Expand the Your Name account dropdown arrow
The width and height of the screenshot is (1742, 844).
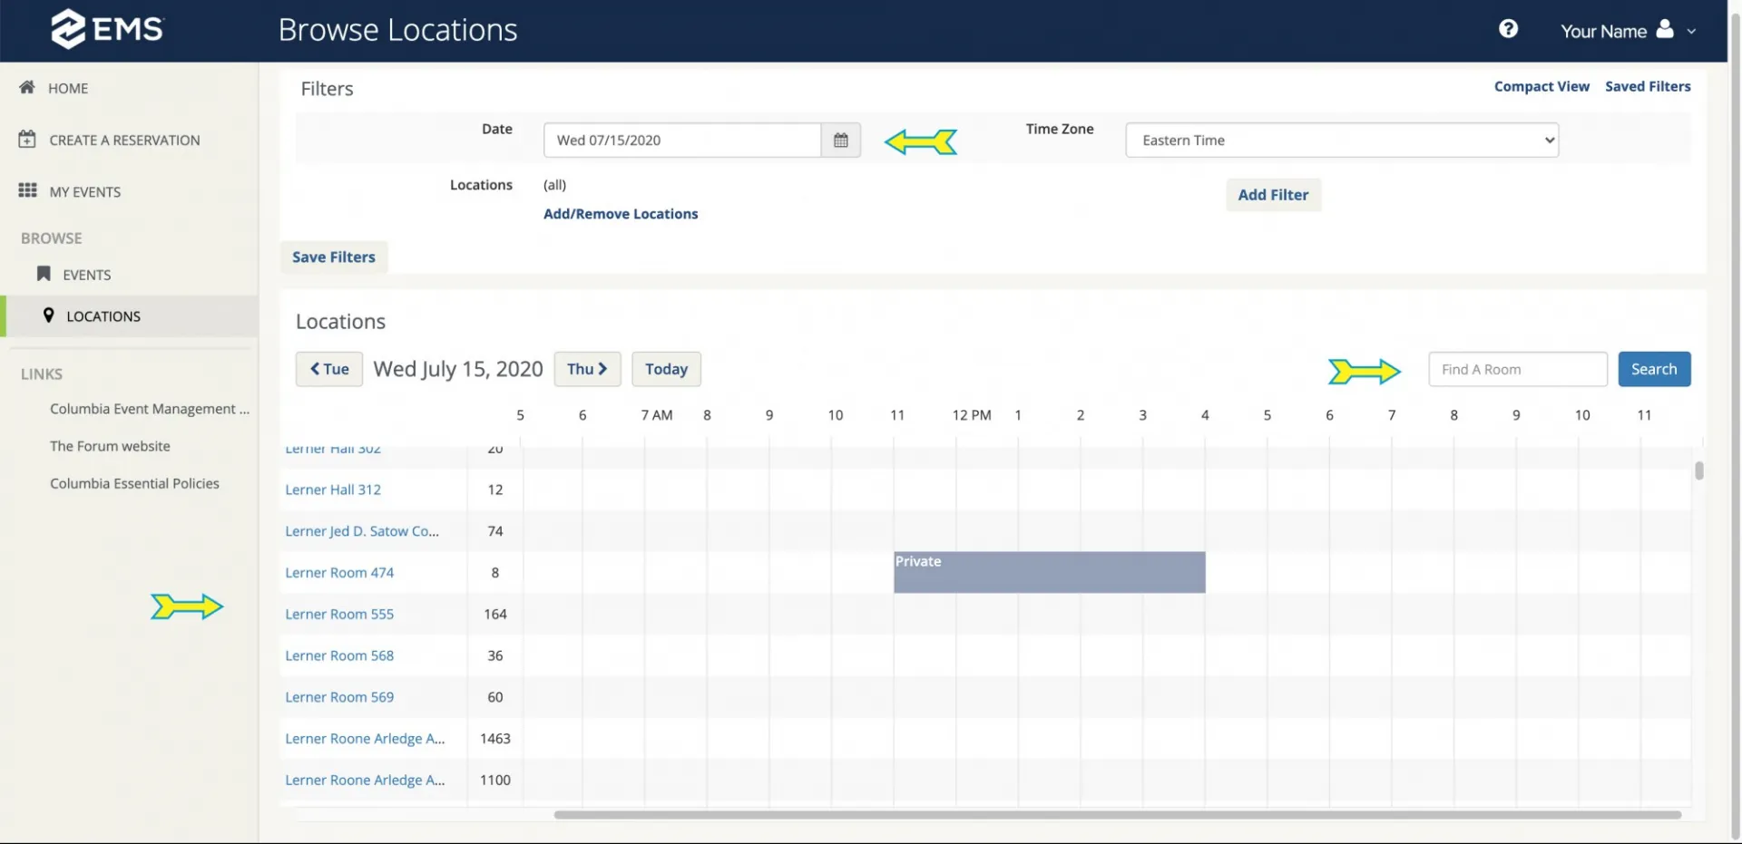point(1691,31)
